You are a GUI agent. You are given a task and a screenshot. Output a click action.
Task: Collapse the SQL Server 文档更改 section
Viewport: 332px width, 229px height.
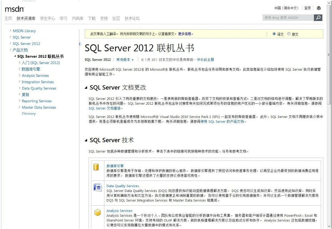click(86, 88)
